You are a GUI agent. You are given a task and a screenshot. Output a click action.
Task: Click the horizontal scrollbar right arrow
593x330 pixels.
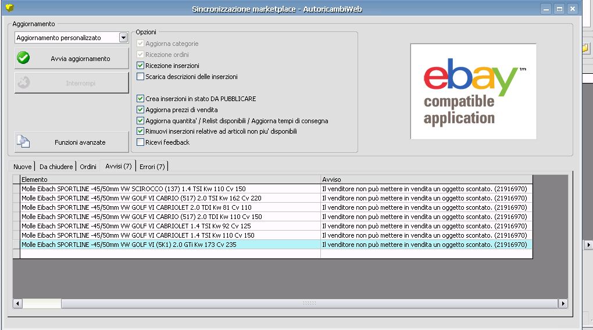coord(563,303)
